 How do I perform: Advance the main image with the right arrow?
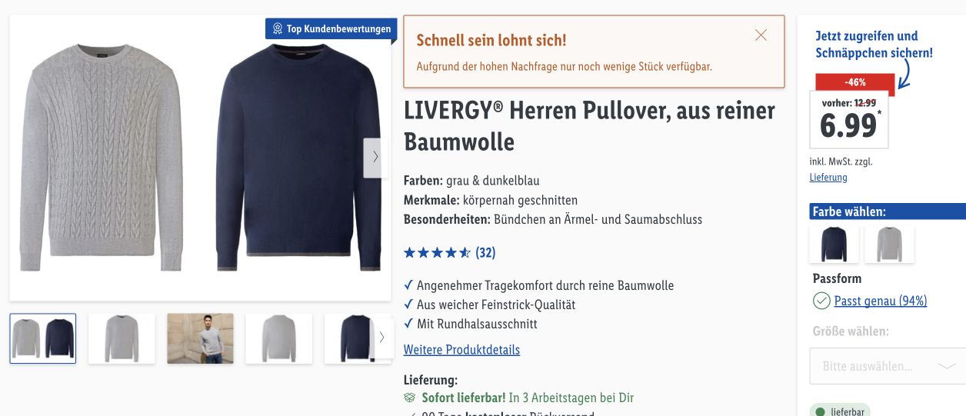coord(375,158)
